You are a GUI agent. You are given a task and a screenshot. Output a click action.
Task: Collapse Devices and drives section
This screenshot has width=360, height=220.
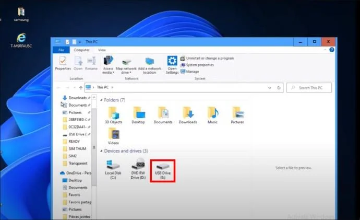click(101, 151)
